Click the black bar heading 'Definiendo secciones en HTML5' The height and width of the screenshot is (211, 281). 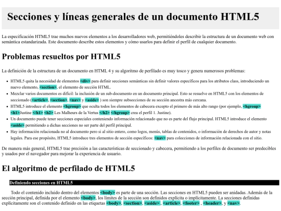tap(144, 183)
